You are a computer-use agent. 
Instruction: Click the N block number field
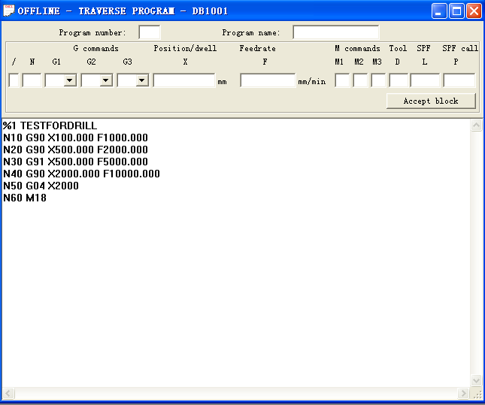pos(32,80)
